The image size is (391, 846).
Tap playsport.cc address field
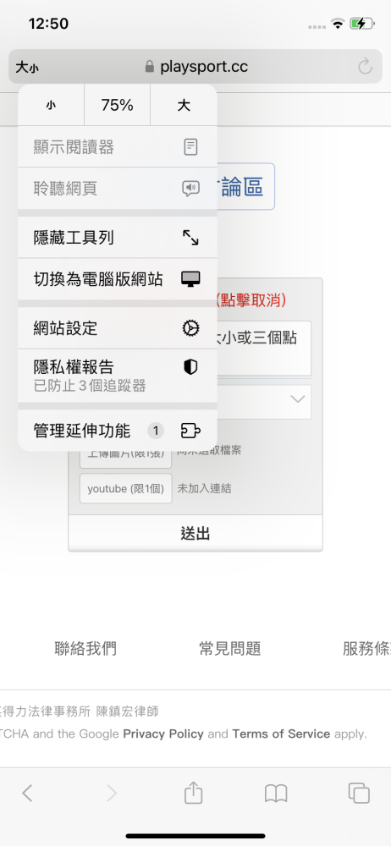tap(195, 67)
